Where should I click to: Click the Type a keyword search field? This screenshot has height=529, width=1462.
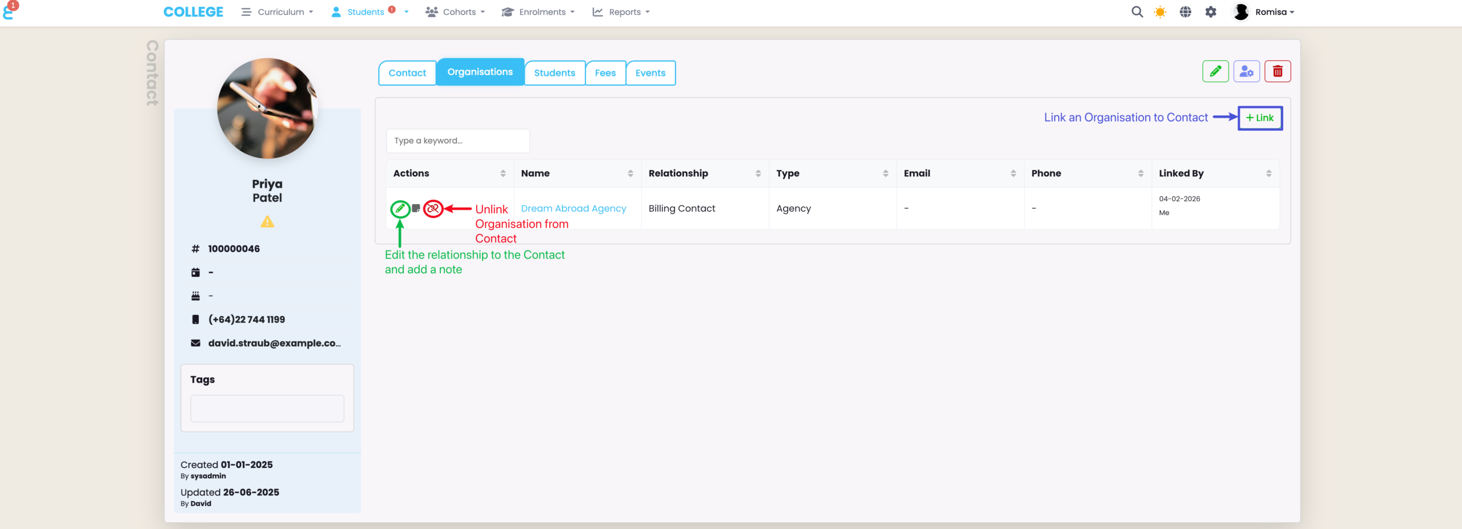pyautogui.click(x=457, y=141)
